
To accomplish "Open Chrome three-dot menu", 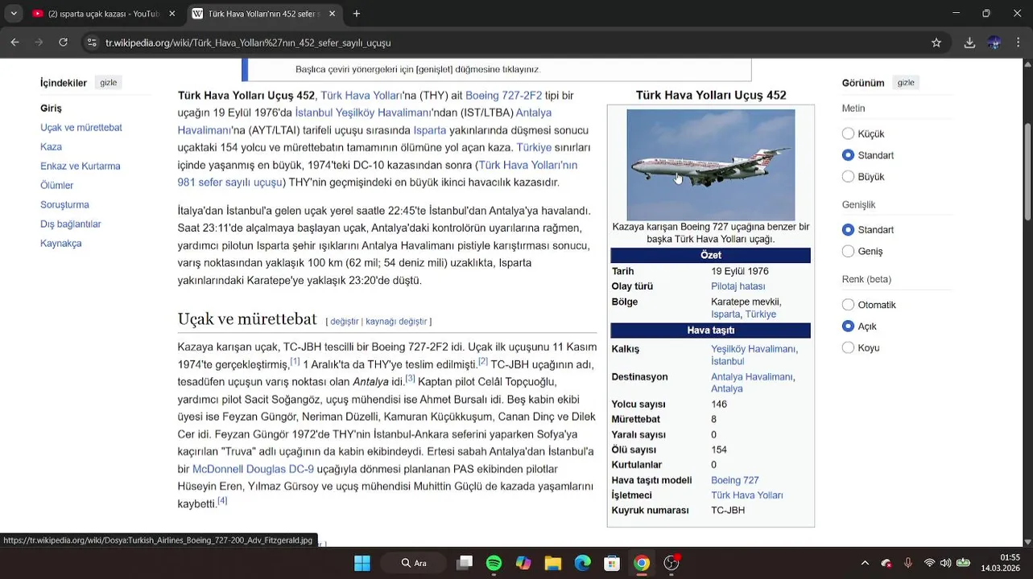I will click(1019, 43).
